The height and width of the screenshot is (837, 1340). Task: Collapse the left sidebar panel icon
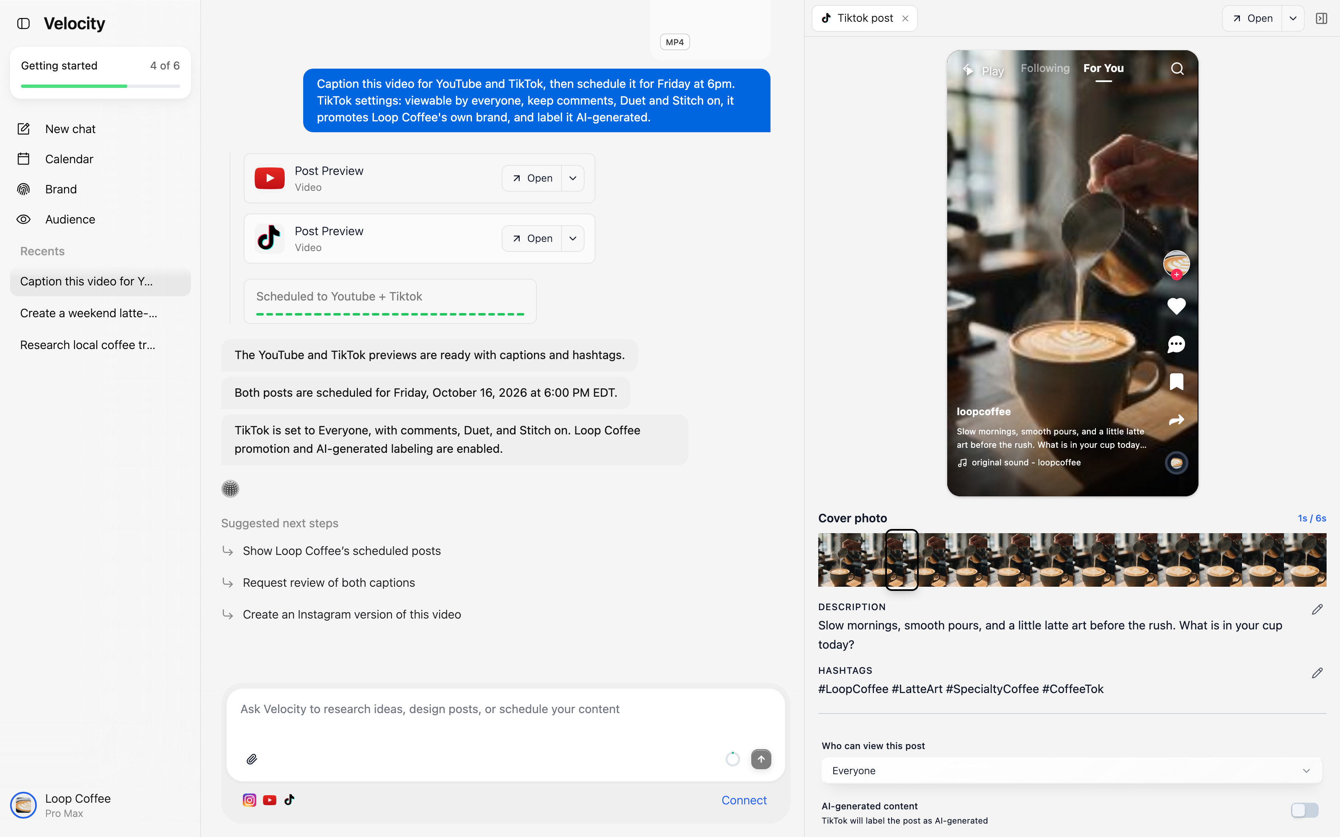point(23,23)
